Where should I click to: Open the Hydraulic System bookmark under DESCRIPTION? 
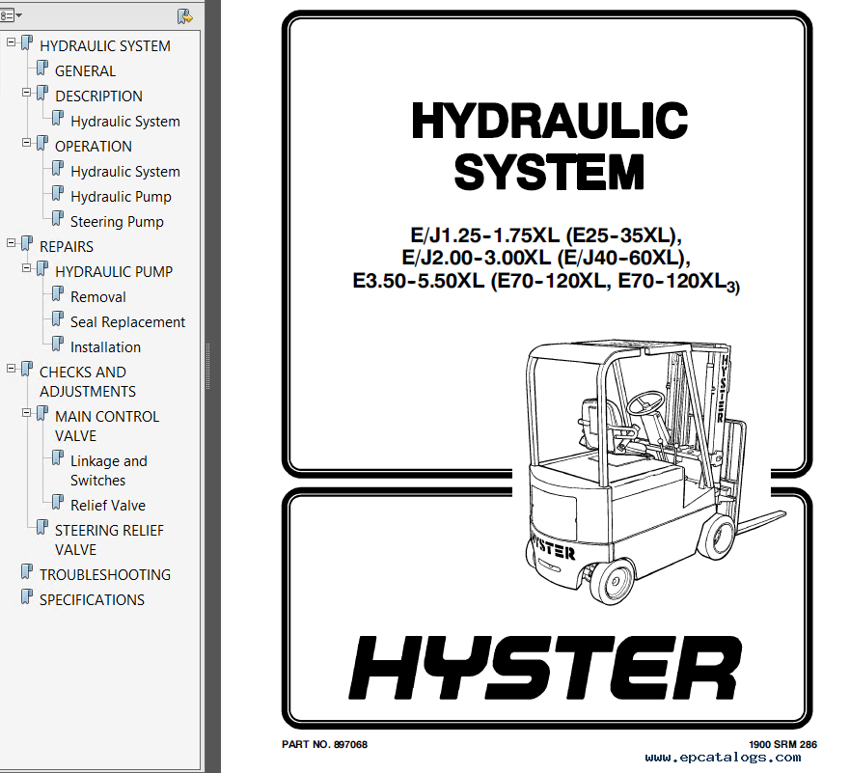tap(125, 122)
